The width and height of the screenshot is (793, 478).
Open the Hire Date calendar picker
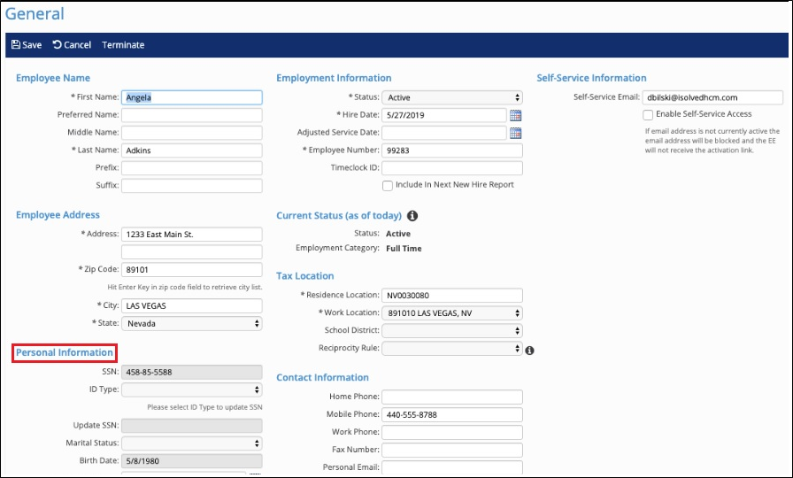(516, 115)
